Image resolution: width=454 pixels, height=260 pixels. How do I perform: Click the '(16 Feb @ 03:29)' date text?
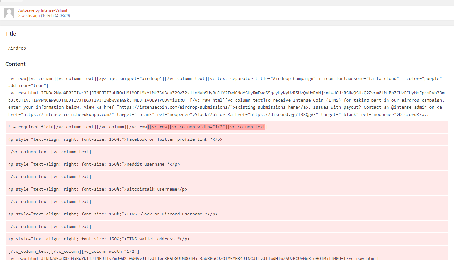[55, 16]
